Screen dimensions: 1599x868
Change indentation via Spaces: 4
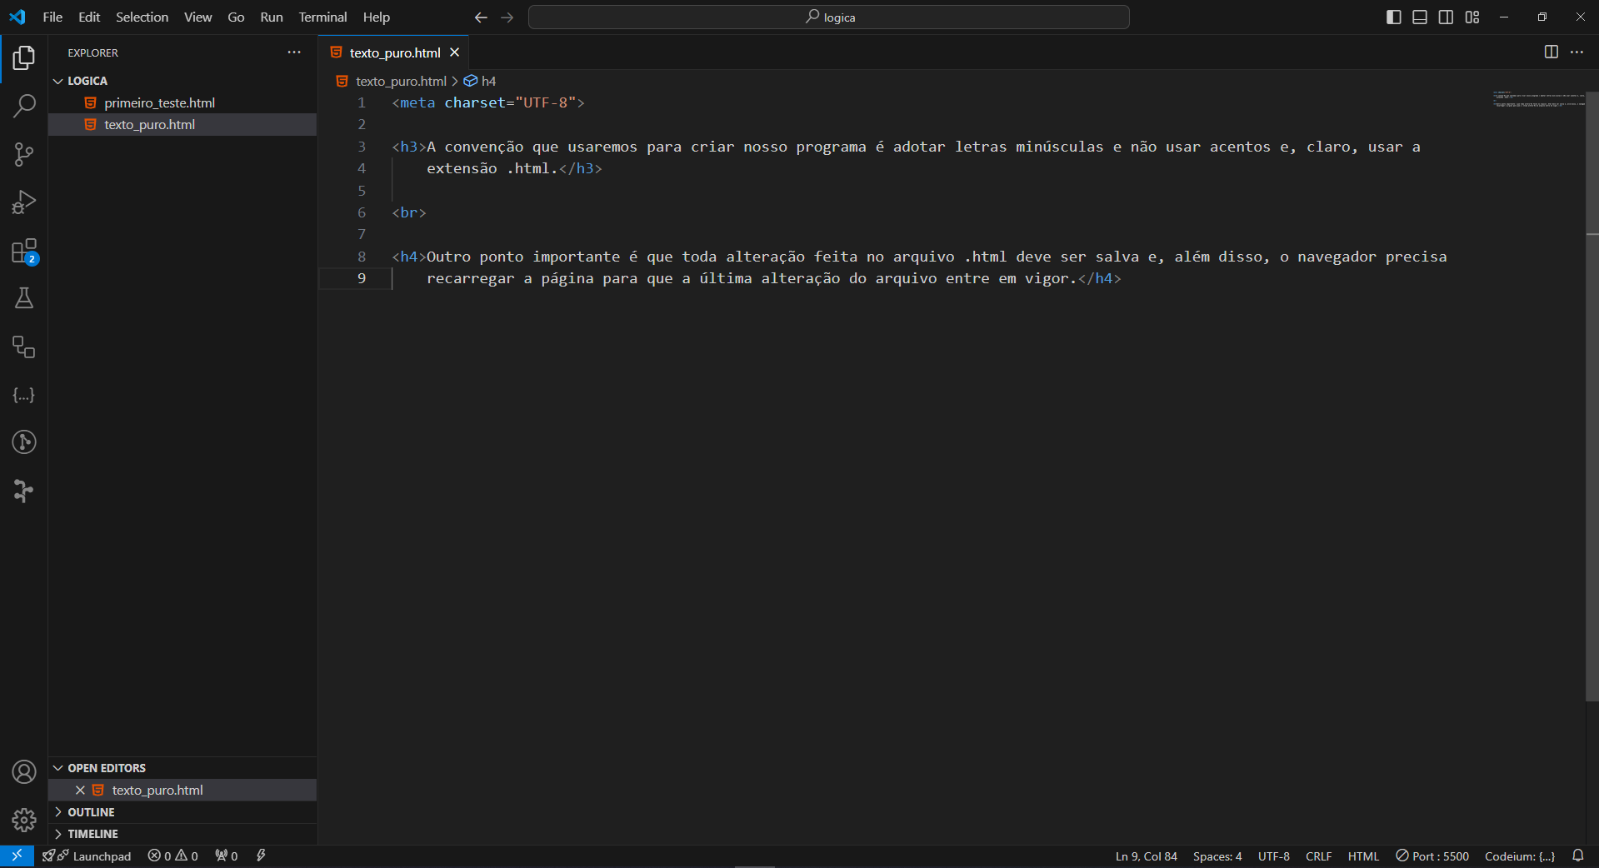point(1217,856)
